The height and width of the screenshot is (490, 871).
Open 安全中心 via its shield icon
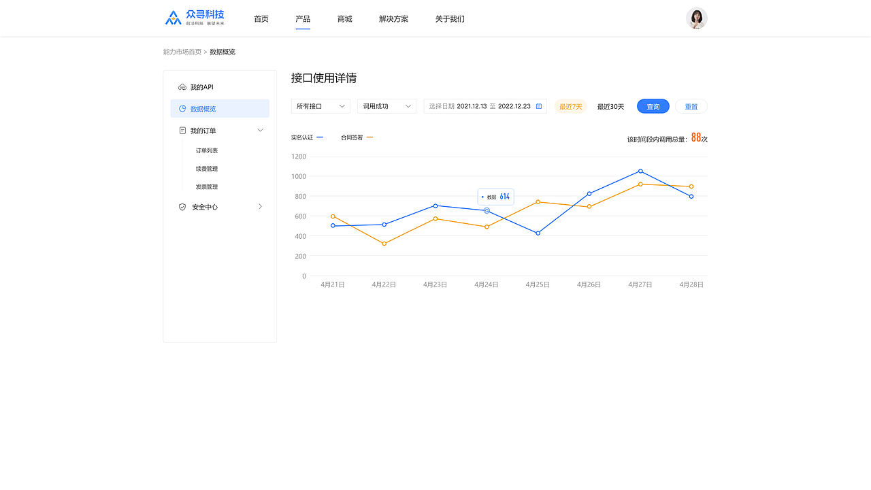[x=182, y=206]
